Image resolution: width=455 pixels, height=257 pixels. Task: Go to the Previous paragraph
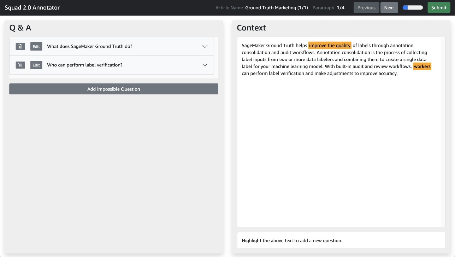tap(366, 7)
